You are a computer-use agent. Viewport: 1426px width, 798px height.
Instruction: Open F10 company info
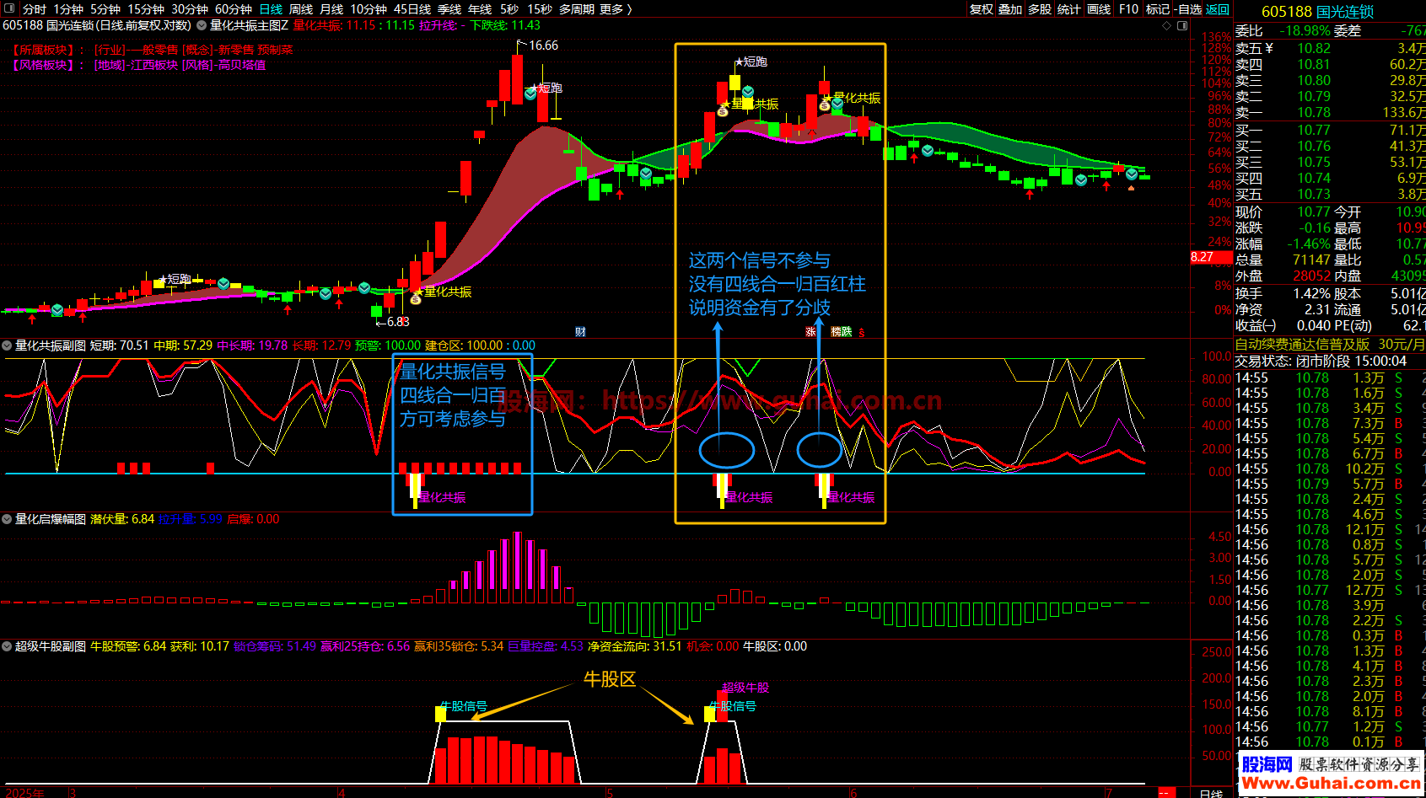coord(1128,9)
